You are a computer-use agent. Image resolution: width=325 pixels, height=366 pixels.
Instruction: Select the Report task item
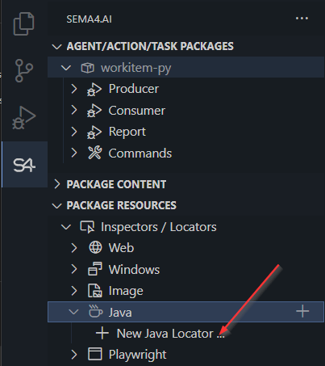[127, 132]
